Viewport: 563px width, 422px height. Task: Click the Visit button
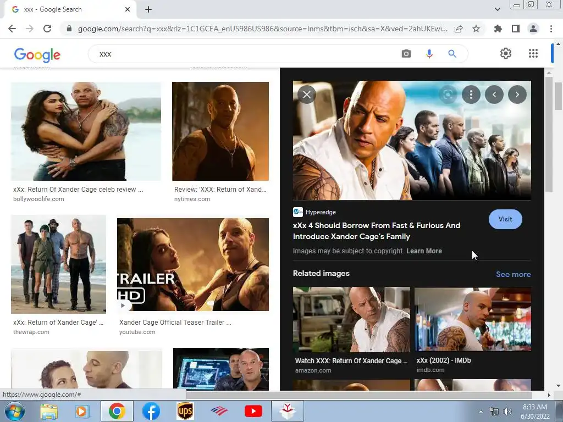point(505,219)
